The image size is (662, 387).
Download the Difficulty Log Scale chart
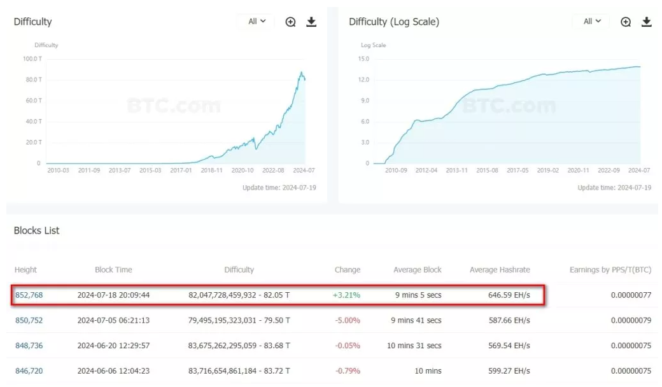tap(646, 22)
